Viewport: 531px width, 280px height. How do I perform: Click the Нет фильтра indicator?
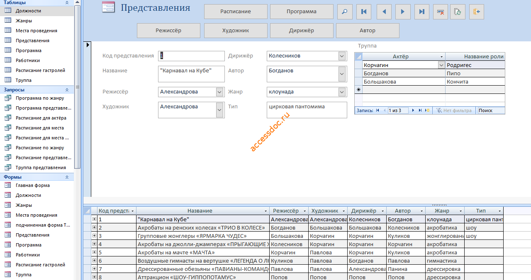coord(453,110)
